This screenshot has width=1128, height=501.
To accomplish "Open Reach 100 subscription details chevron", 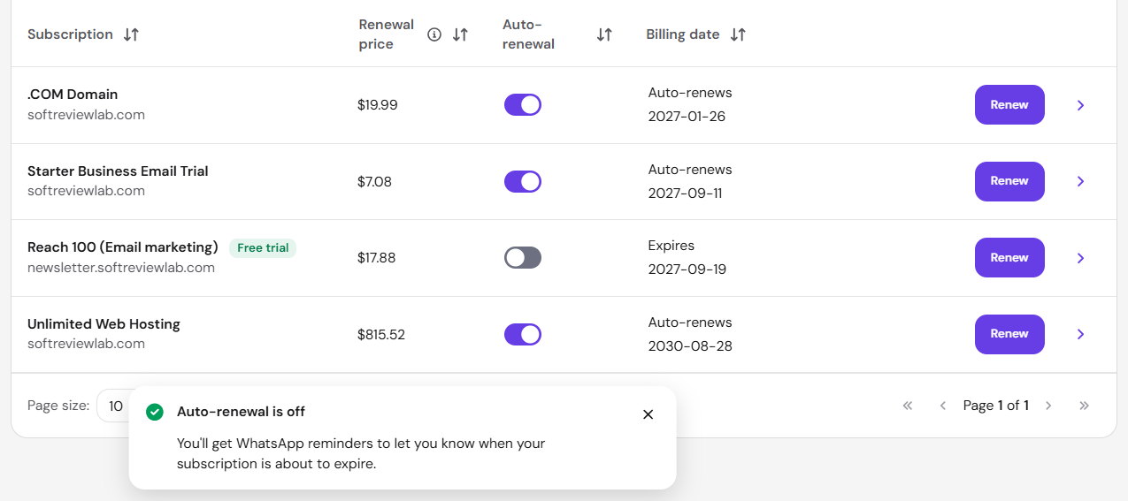I will click(x=1080, y=258).
